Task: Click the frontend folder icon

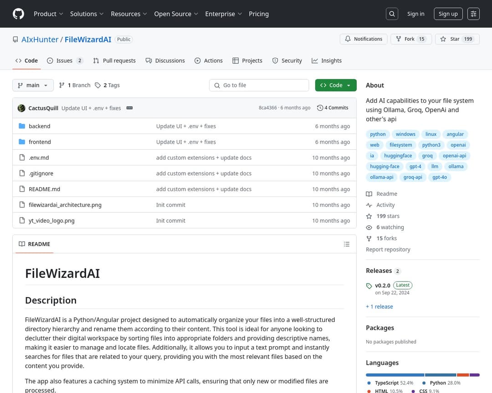Action: pyautogui.click(x=22, y=141)
